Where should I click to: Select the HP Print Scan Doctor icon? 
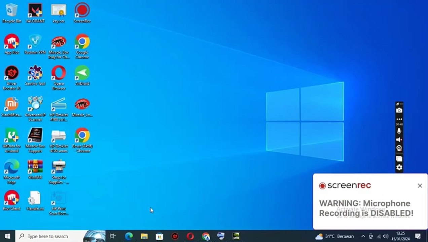59,203
